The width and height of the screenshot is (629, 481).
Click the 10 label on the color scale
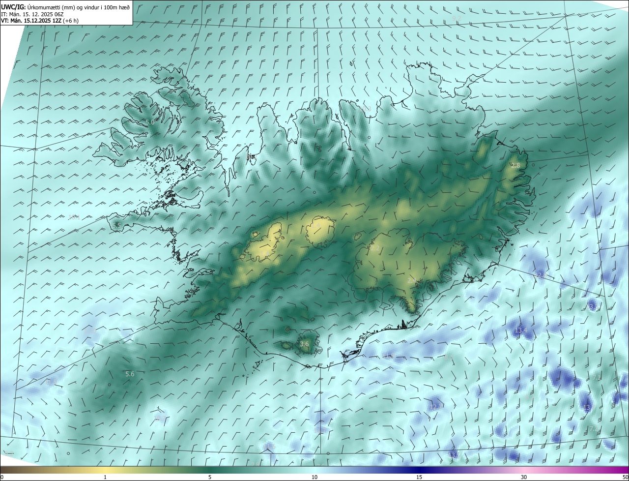pos(314,478)
